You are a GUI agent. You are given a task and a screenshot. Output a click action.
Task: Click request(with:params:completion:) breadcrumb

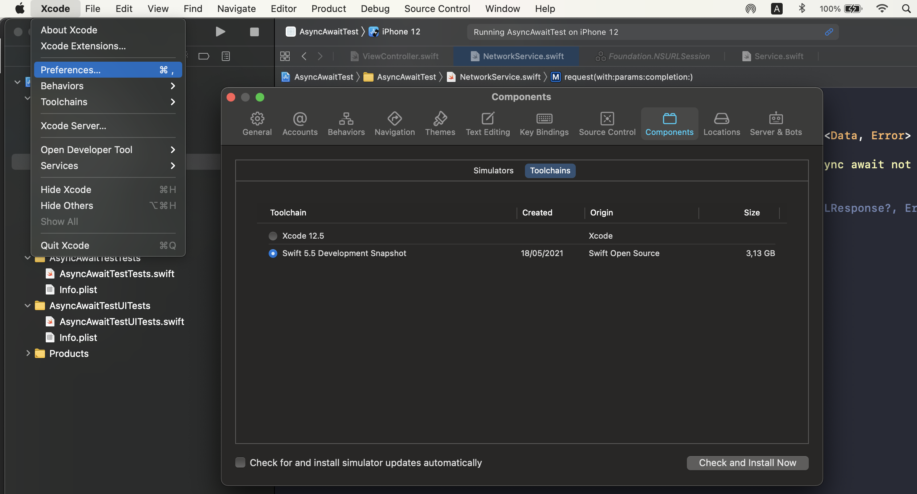(x=622, y=77)
